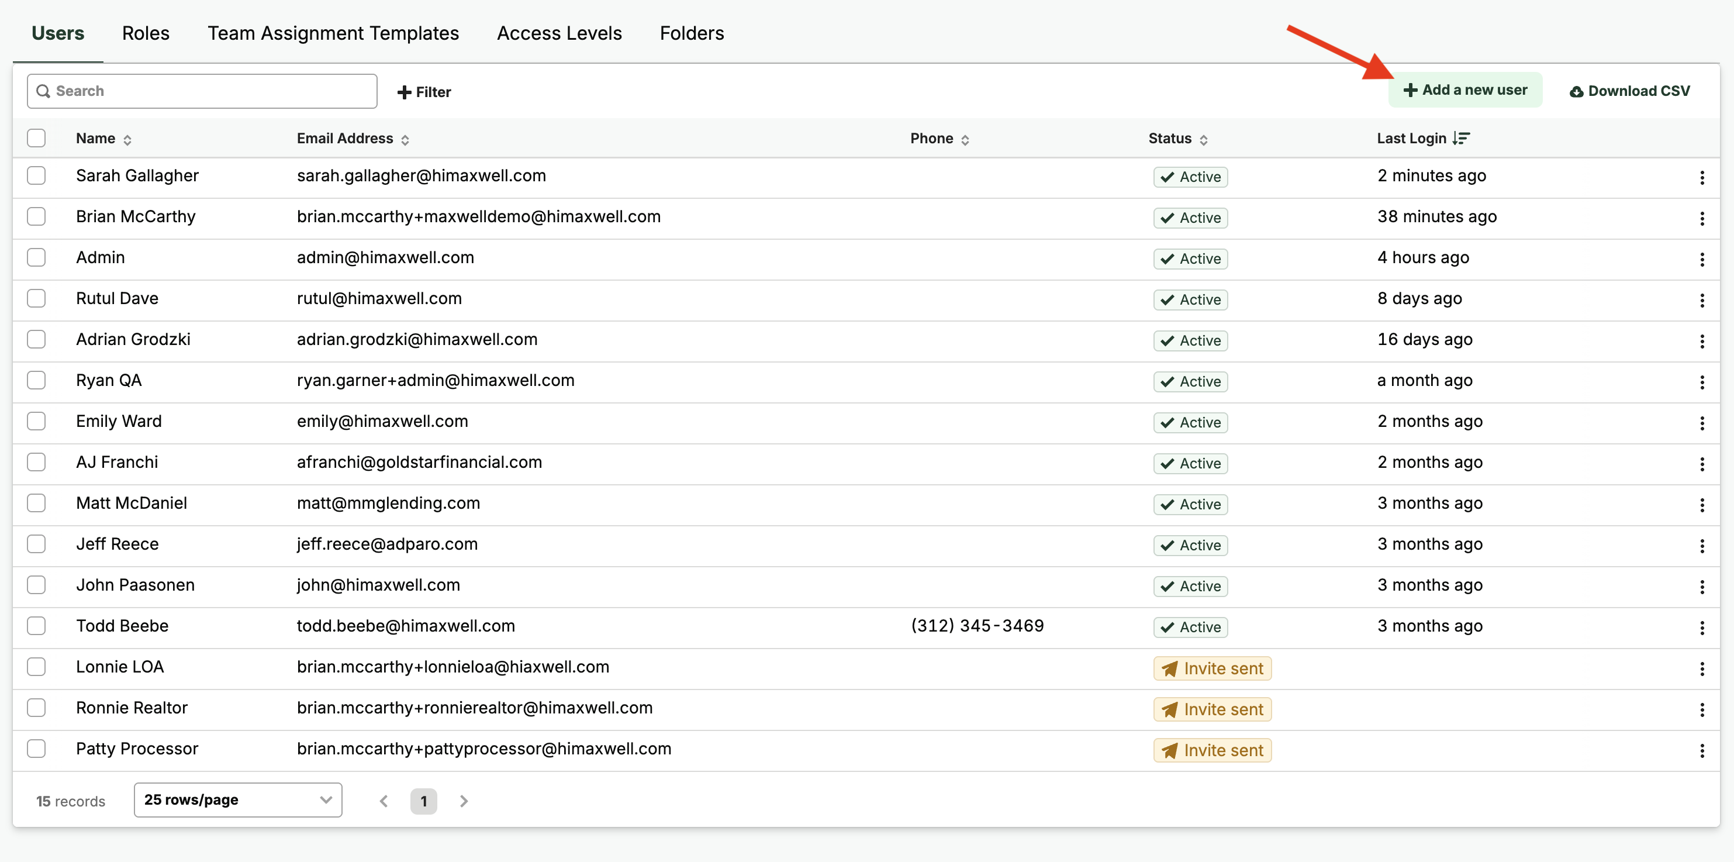Sort by Email Address column arrows
1734x862 pixels.
(x=405, y=139)
